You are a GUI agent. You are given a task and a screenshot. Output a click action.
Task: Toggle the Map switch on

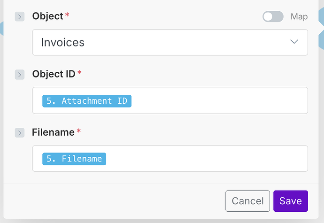point(273,17)
